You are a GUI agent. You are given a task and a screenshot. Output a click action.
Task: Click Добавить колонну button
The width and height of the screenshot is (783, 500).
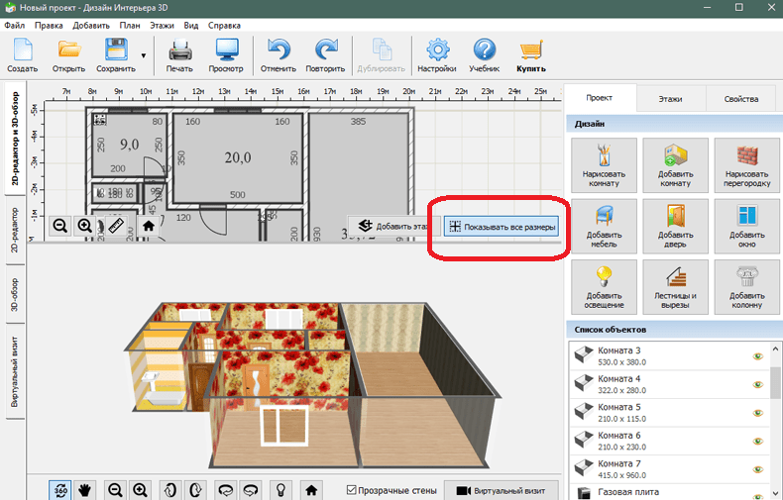pos(746,287)
